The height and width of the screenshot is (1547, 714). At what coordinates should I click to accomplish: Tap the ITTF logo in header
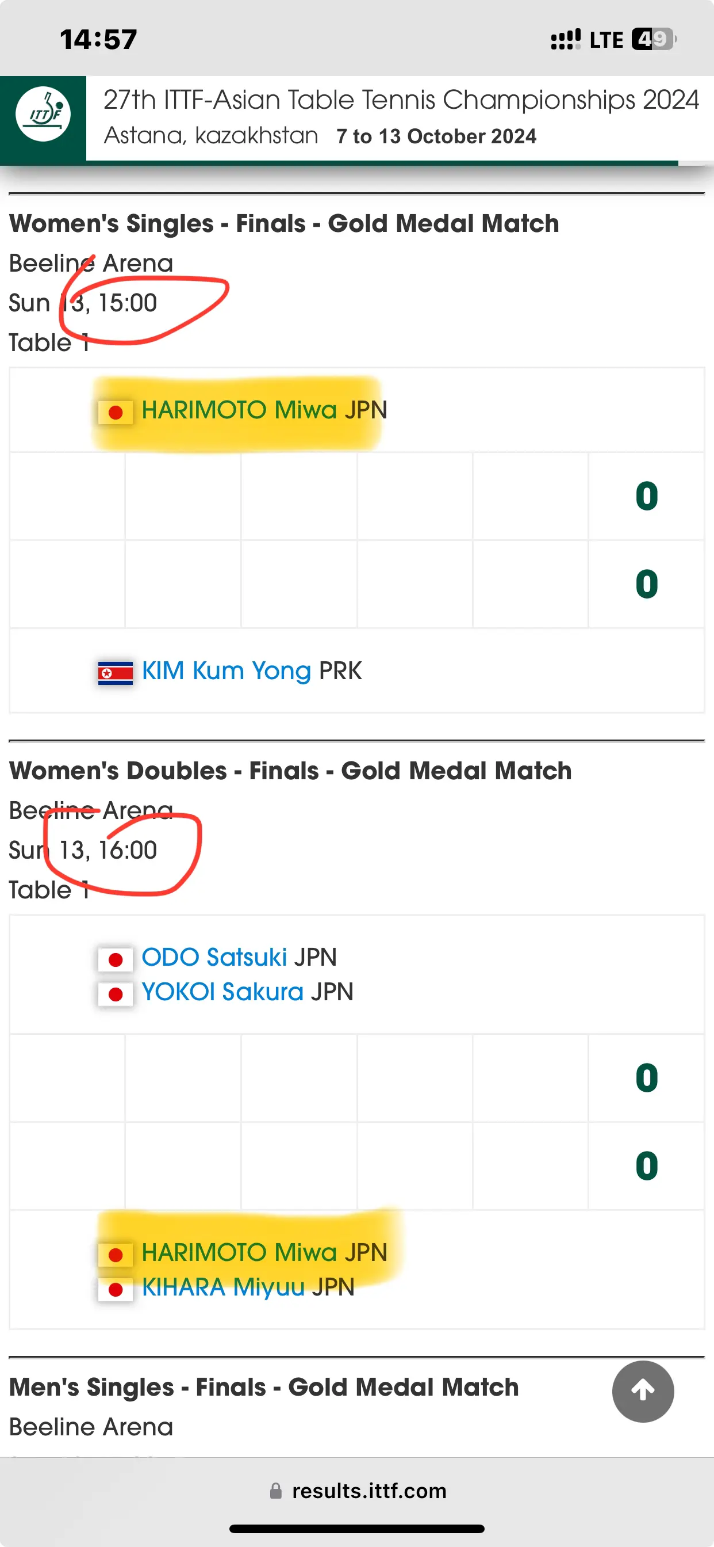coord(43,115)
